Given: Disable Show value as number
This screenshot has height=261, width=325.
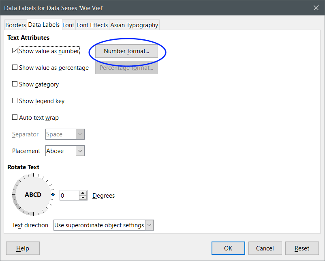Looking at the screenshot, I should [15, 51].
